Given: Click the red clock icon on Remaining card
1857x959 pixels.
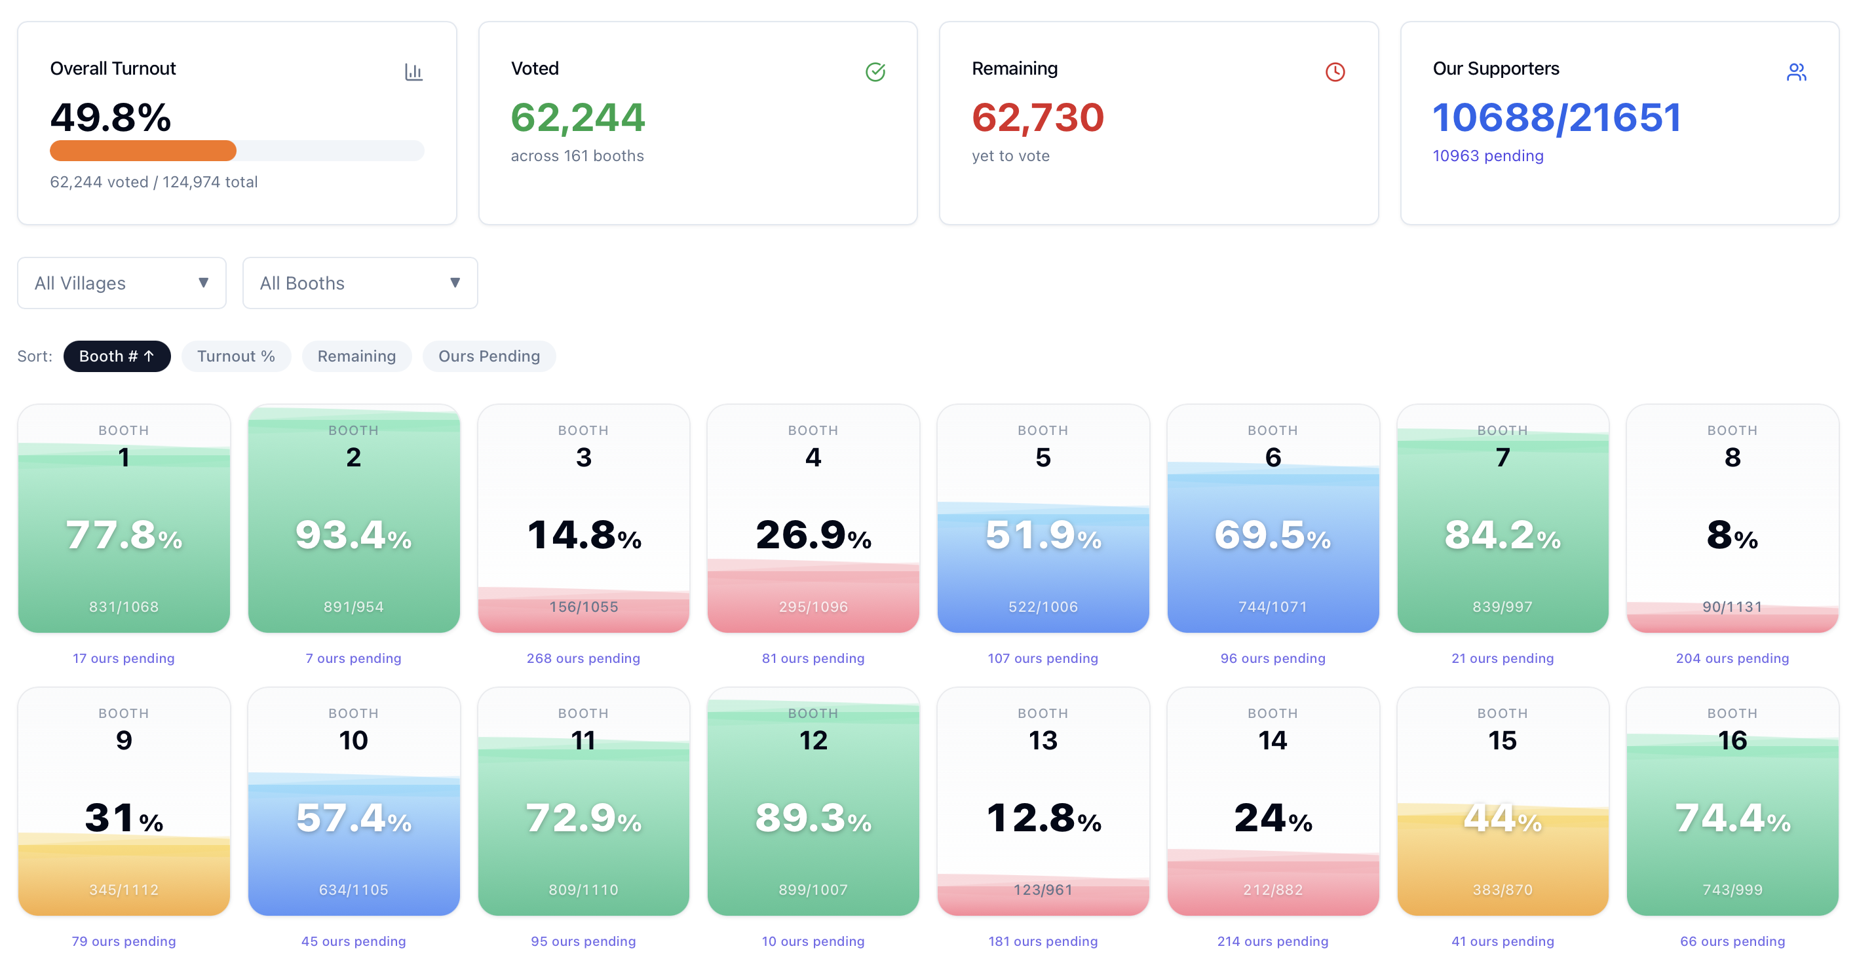Looking at the screenshot, I should pos(1334,72).
